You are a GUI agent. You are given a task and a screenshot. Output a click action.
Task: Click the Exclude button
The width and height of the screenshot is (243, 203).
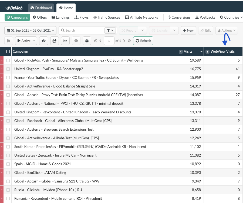click(x=160, y=31)
